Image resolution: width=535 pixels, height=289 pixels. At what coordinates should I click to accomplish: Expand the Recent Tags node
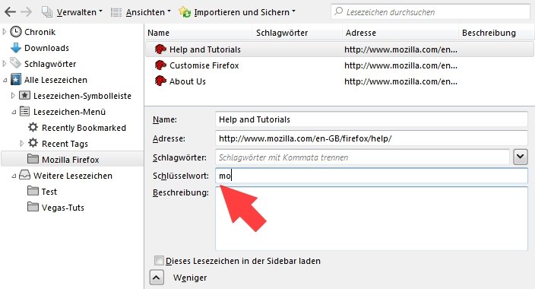21,144
